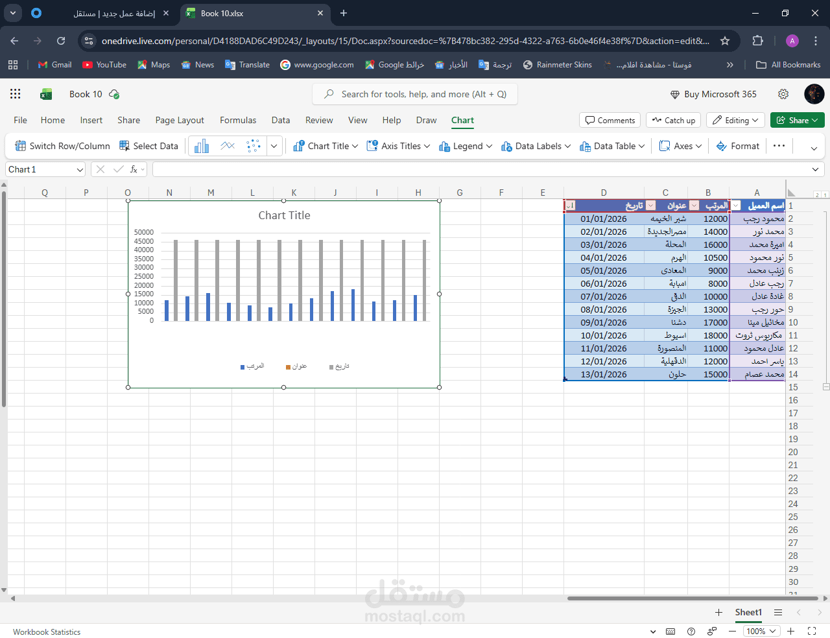
Task: Open the more ribbon options ellipsis
Action: point(779,146)
